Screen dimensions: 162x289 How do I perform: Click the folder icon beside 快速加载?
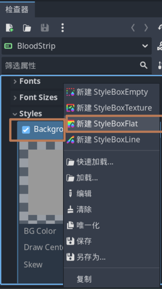(70, 162)
